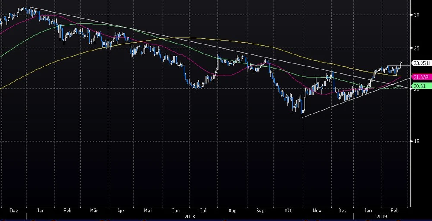This screenshot has width=432, height=221.
Task: Select the Mär label on time axis
Action: 94,211
